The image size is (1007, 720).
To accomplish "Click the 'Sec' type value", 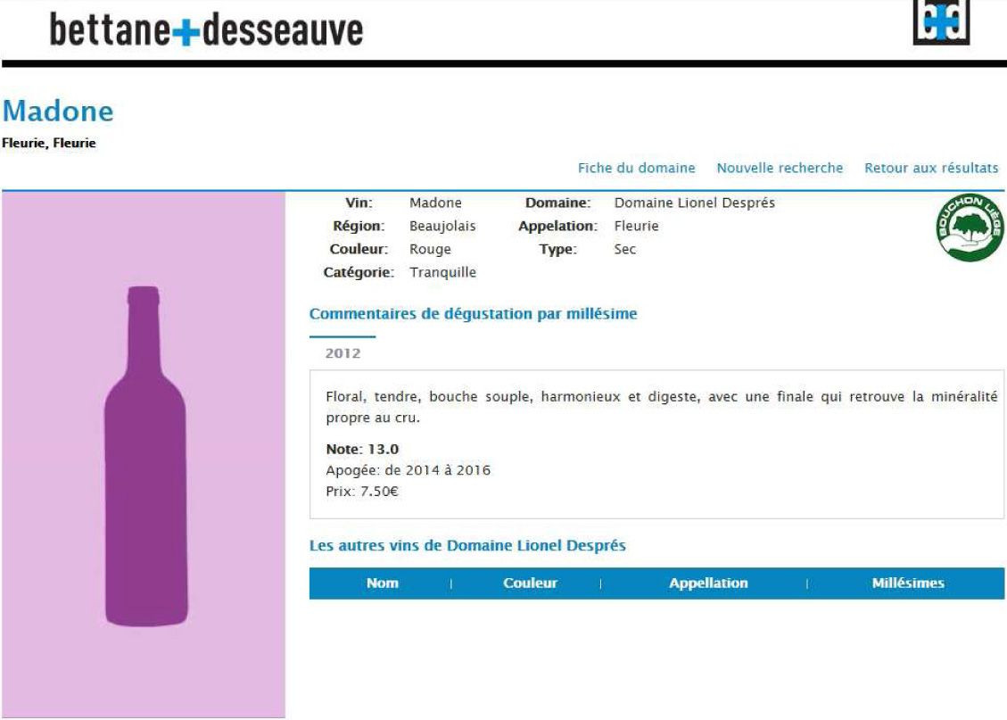I will (x=625, y=249).
